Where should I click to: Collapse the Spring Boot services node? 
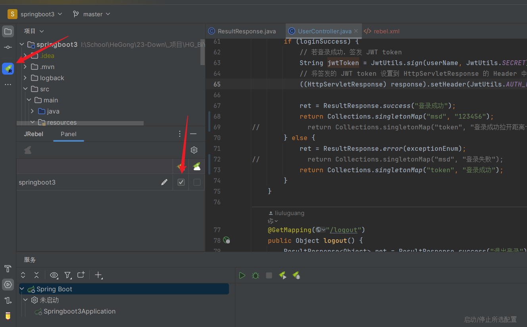[x=22, y=289]
